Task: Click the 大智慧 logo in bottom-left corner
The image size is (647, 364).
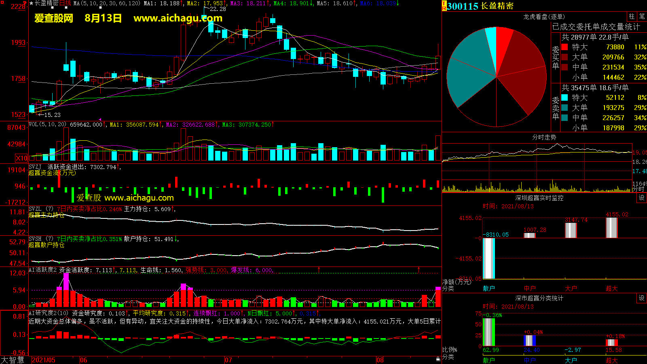Action: tap(13, 360)
